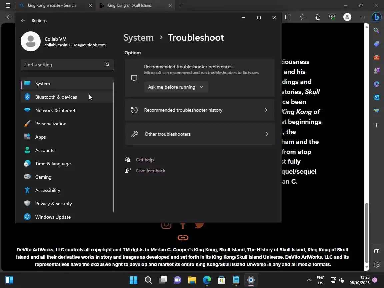Open Network & internet settings
Viewport: 384px width, 288px height.
[x=67, y=110]
